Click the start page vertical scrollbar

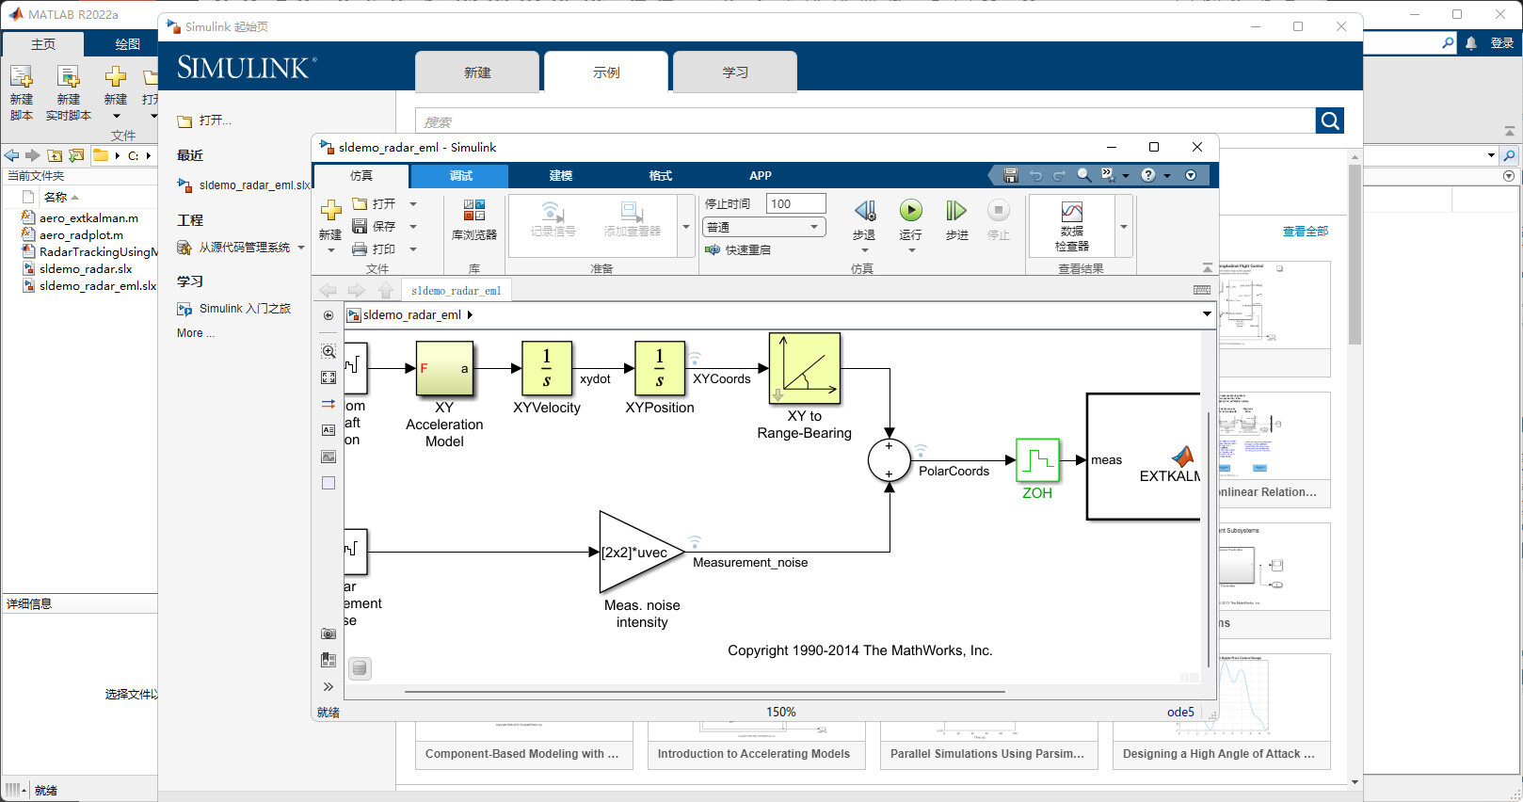[1355, 254]
